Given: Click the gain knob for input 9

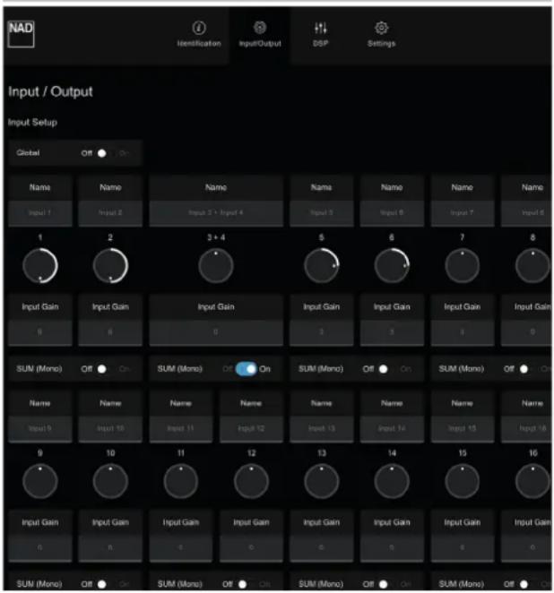Looking at the screenshot, I should [40, 481].
